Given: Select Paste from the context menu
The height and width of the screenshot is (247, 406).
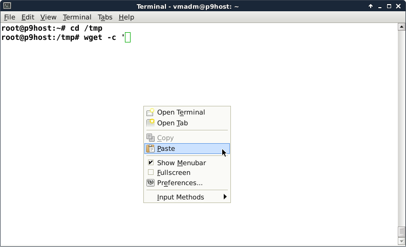Looking at the screenshot, I should pos(166,149).
